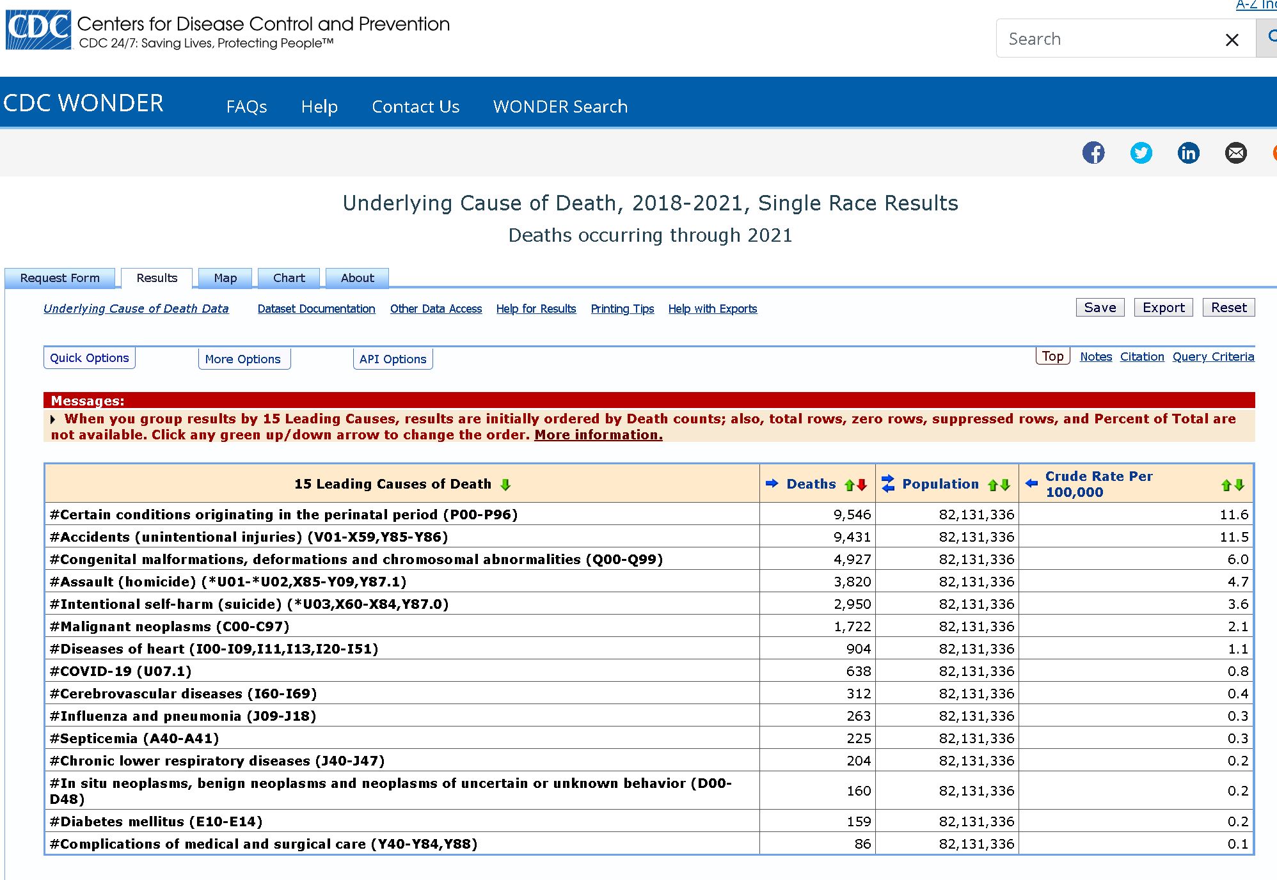Sort Crude Rate ascending with up arrow
The height and width of the screenshot is (880, 1277).
pyautogui.click(x=1226, y=485)
